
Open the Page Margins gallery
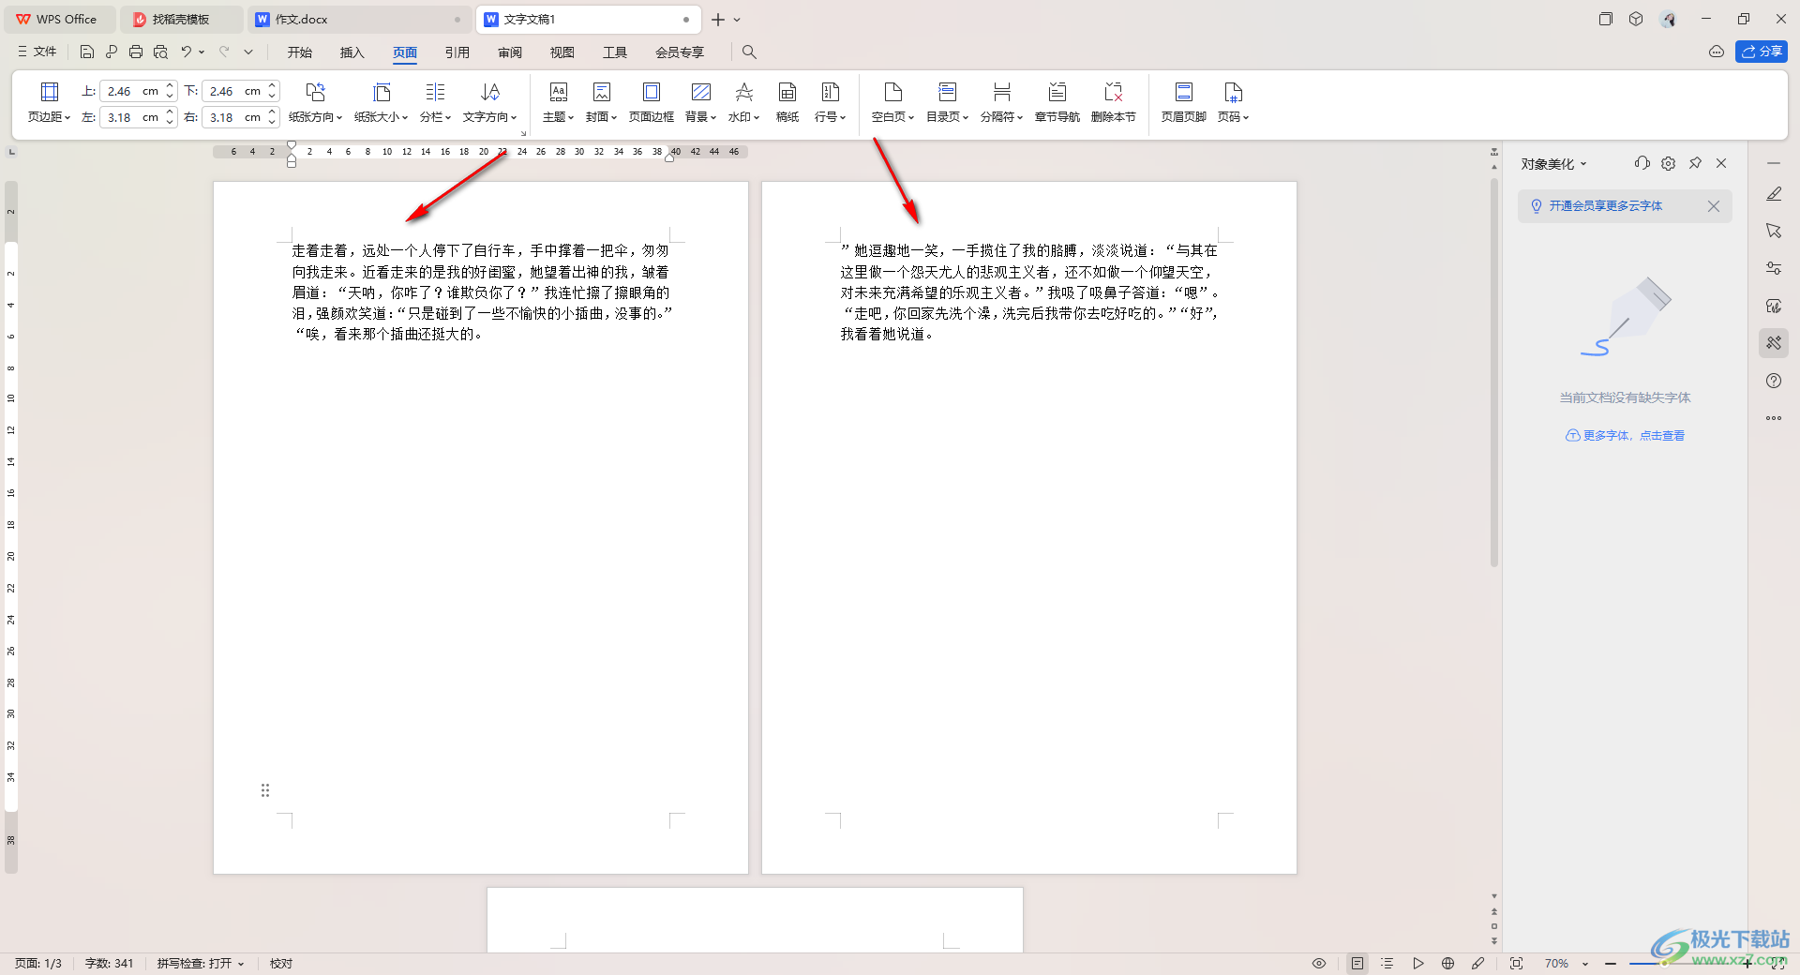point(49,102)
